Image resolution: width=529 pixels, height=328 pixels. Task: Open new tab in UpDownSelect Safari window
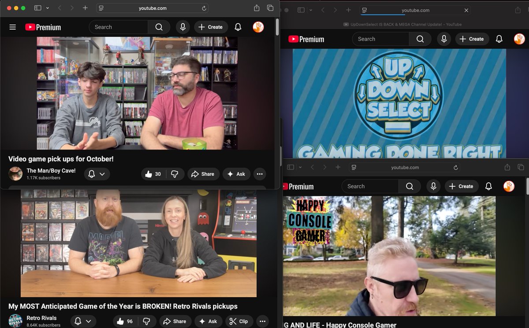pyautogui.click(x=348, y=10)
